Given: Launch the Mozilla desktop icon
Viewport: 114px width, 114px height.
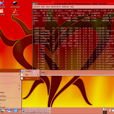Looking at the screenshot, I should coord(15,12).
